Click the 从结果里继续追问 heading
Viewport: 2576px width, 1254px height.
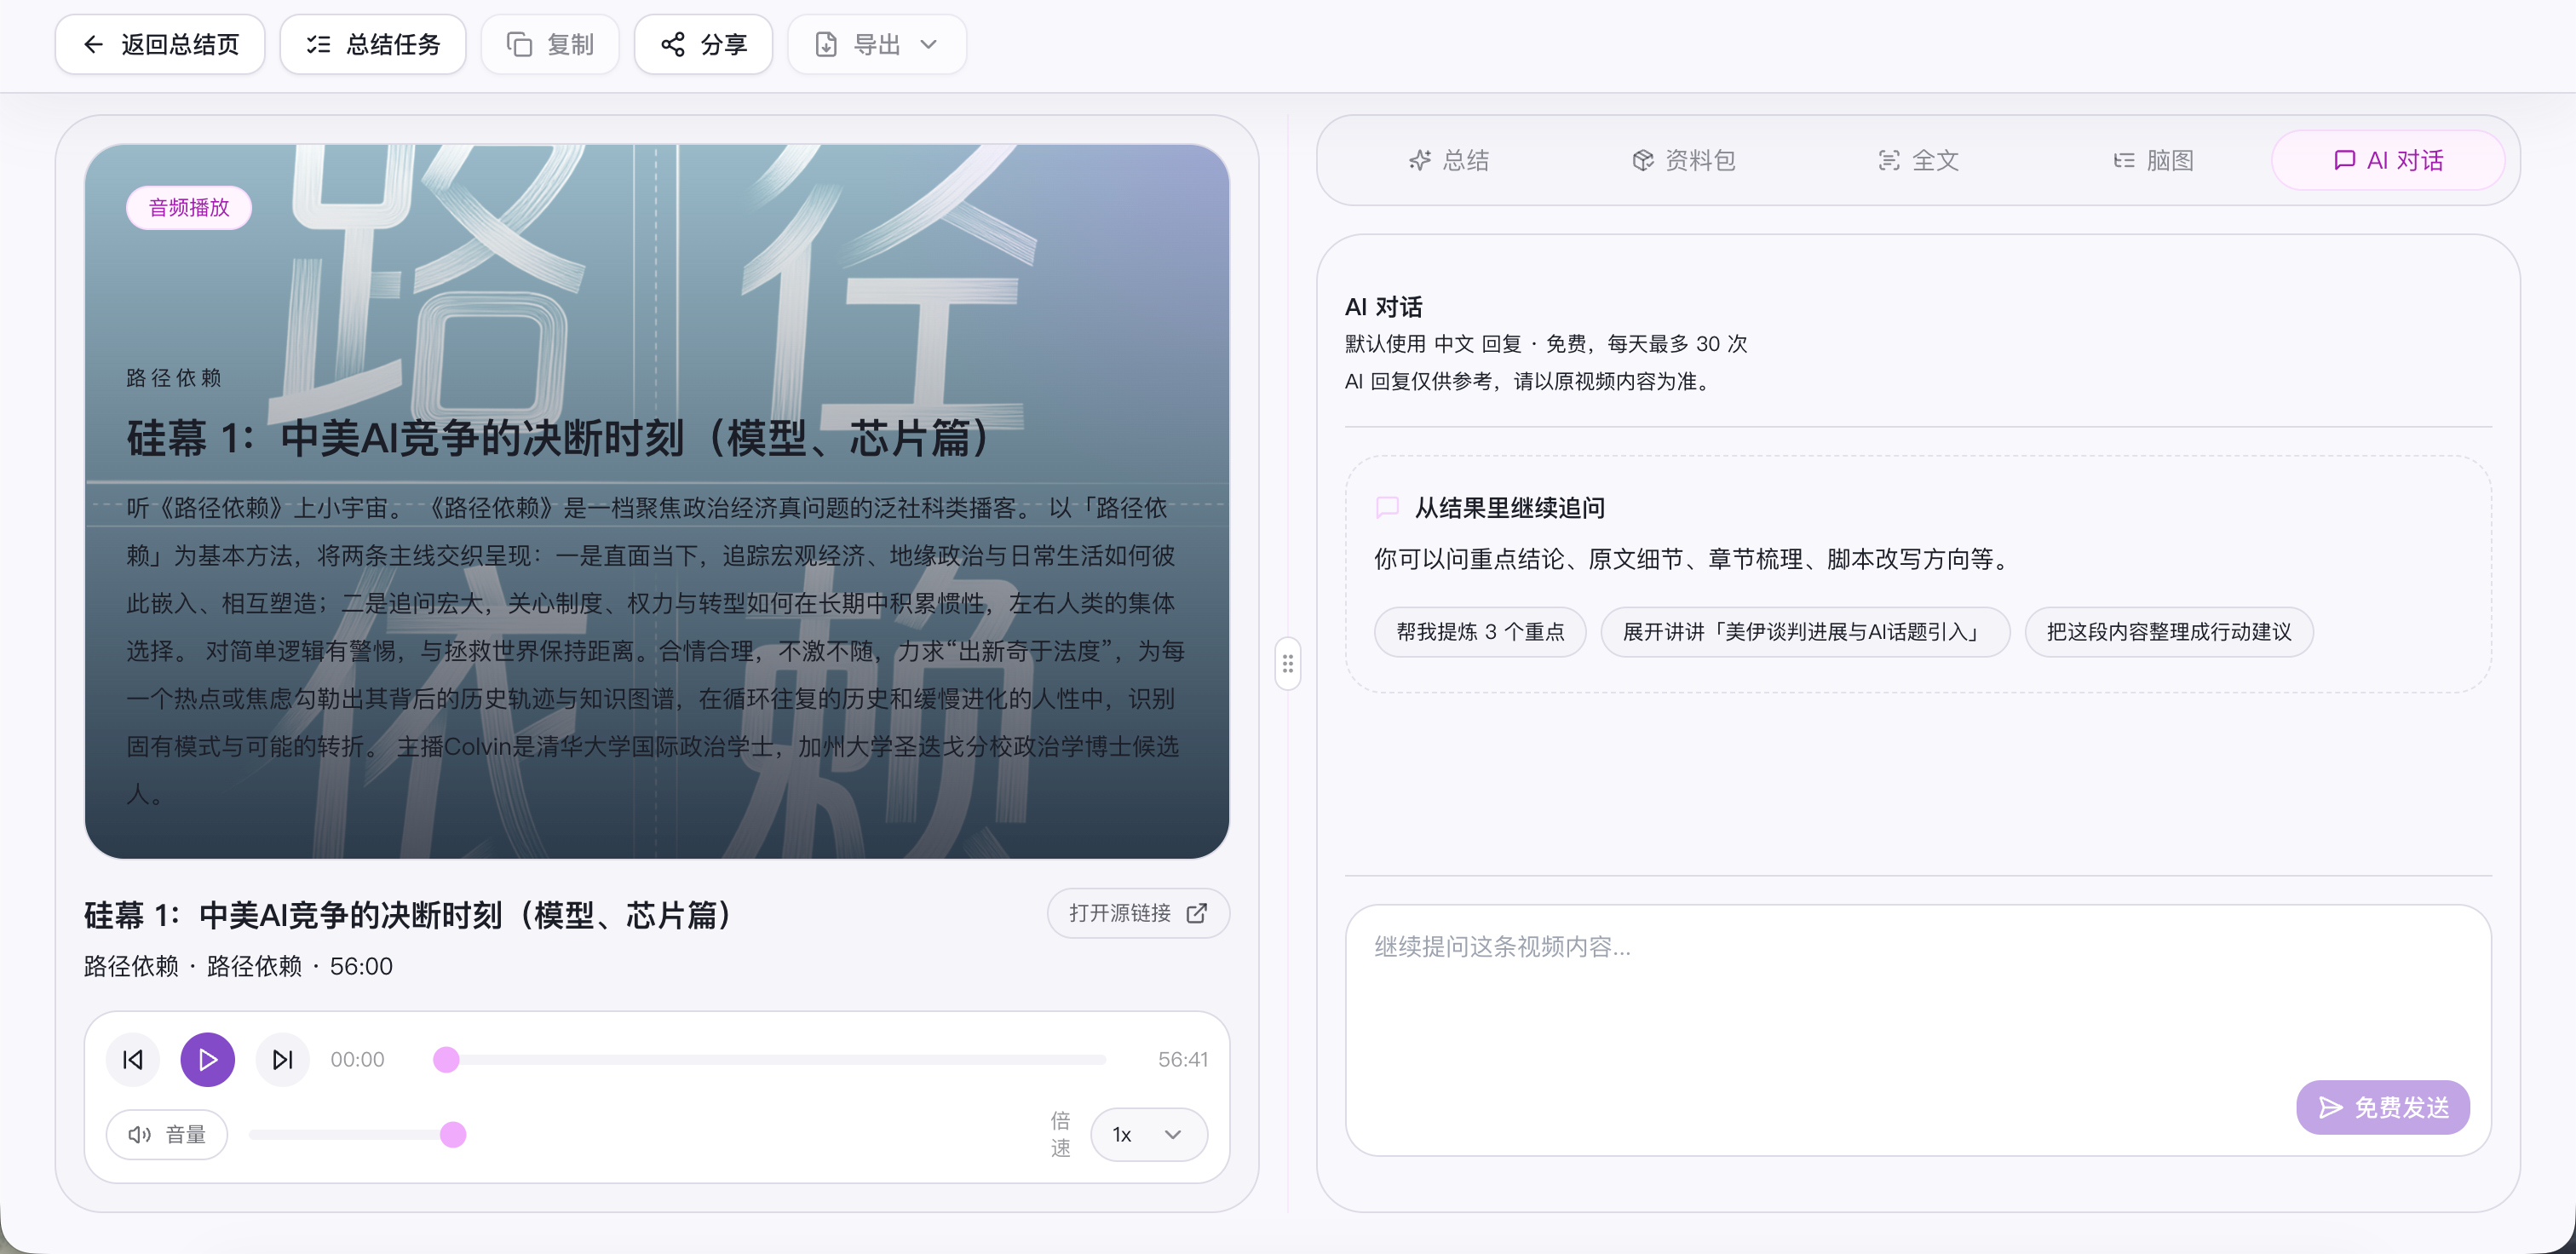click(1509, 507)
